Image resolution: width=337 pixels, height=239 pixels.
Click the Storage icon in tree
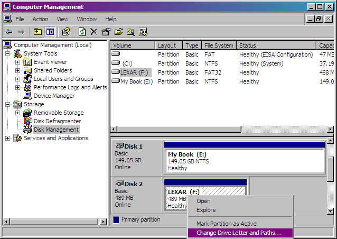coord(17,104)
